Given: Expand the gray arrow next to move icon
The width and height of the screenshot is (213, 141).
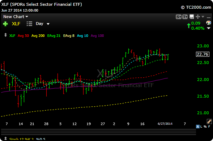Looking at the screenshot, I should [x=203, y=17].
